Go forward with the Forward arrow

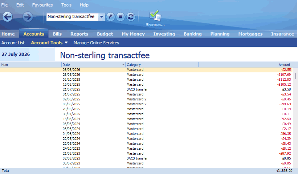[28, 17]
